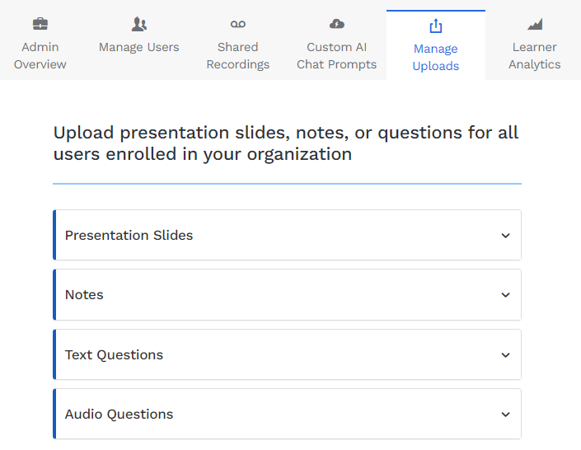Select the Learner Analytics tab label
581x450 pixels.
(535, 55)
